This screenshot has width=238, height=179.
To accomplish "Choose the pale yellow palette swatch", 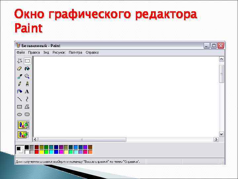I will pyautogui.click(x=66, y=152).
